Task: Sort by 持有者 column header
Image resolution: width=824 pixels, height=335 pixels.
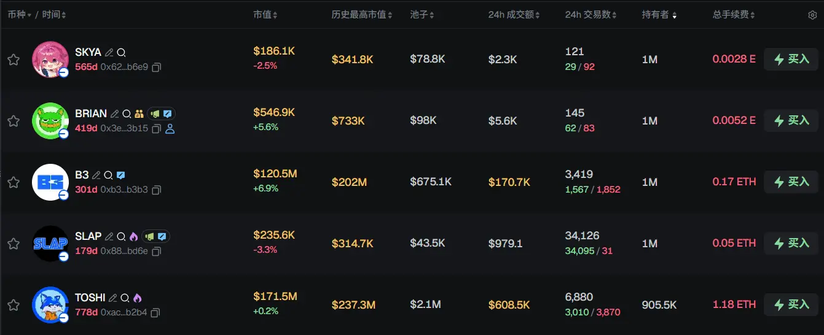Action: click(659, 15)
